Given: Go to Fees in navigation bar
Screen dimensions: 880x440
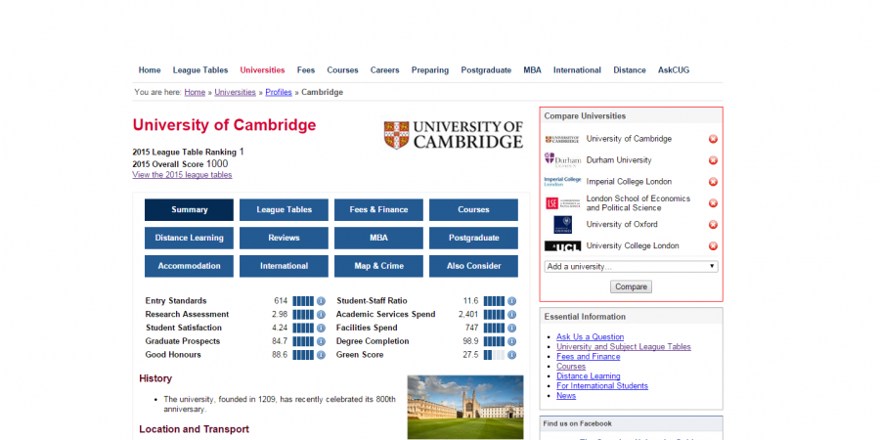Looking at the screenshot, I should (306, 70).
